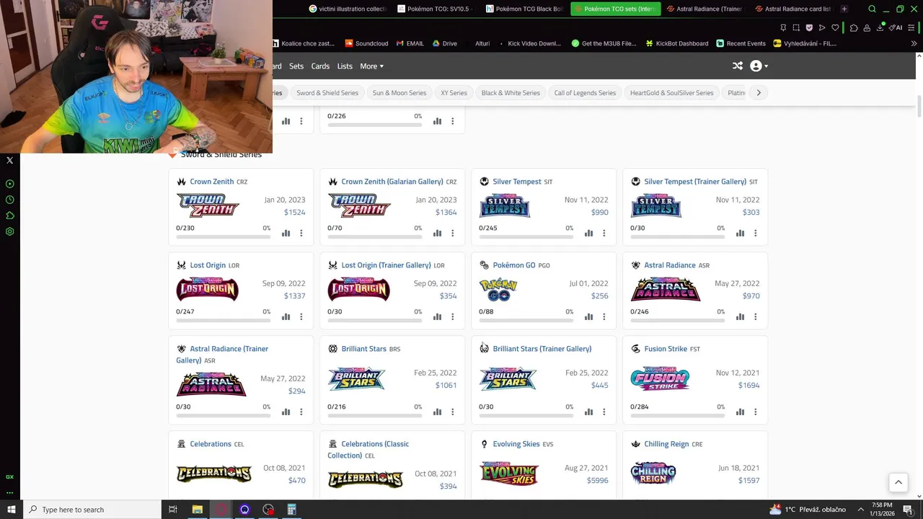Switch to Pokémon TCG Black Bolt tab
Screen dimensions: 923x519
click(524, 9)
